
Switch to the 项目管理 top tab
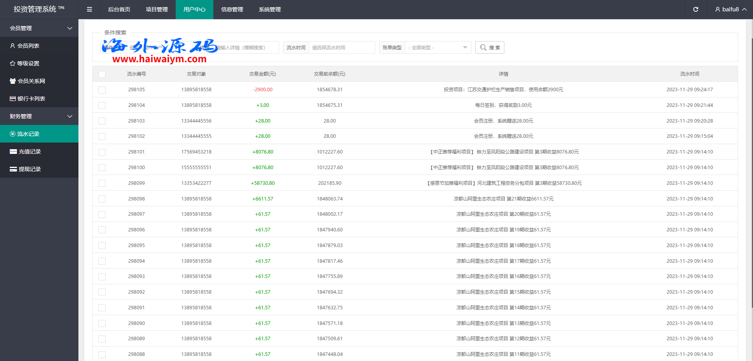coord(157,9)
